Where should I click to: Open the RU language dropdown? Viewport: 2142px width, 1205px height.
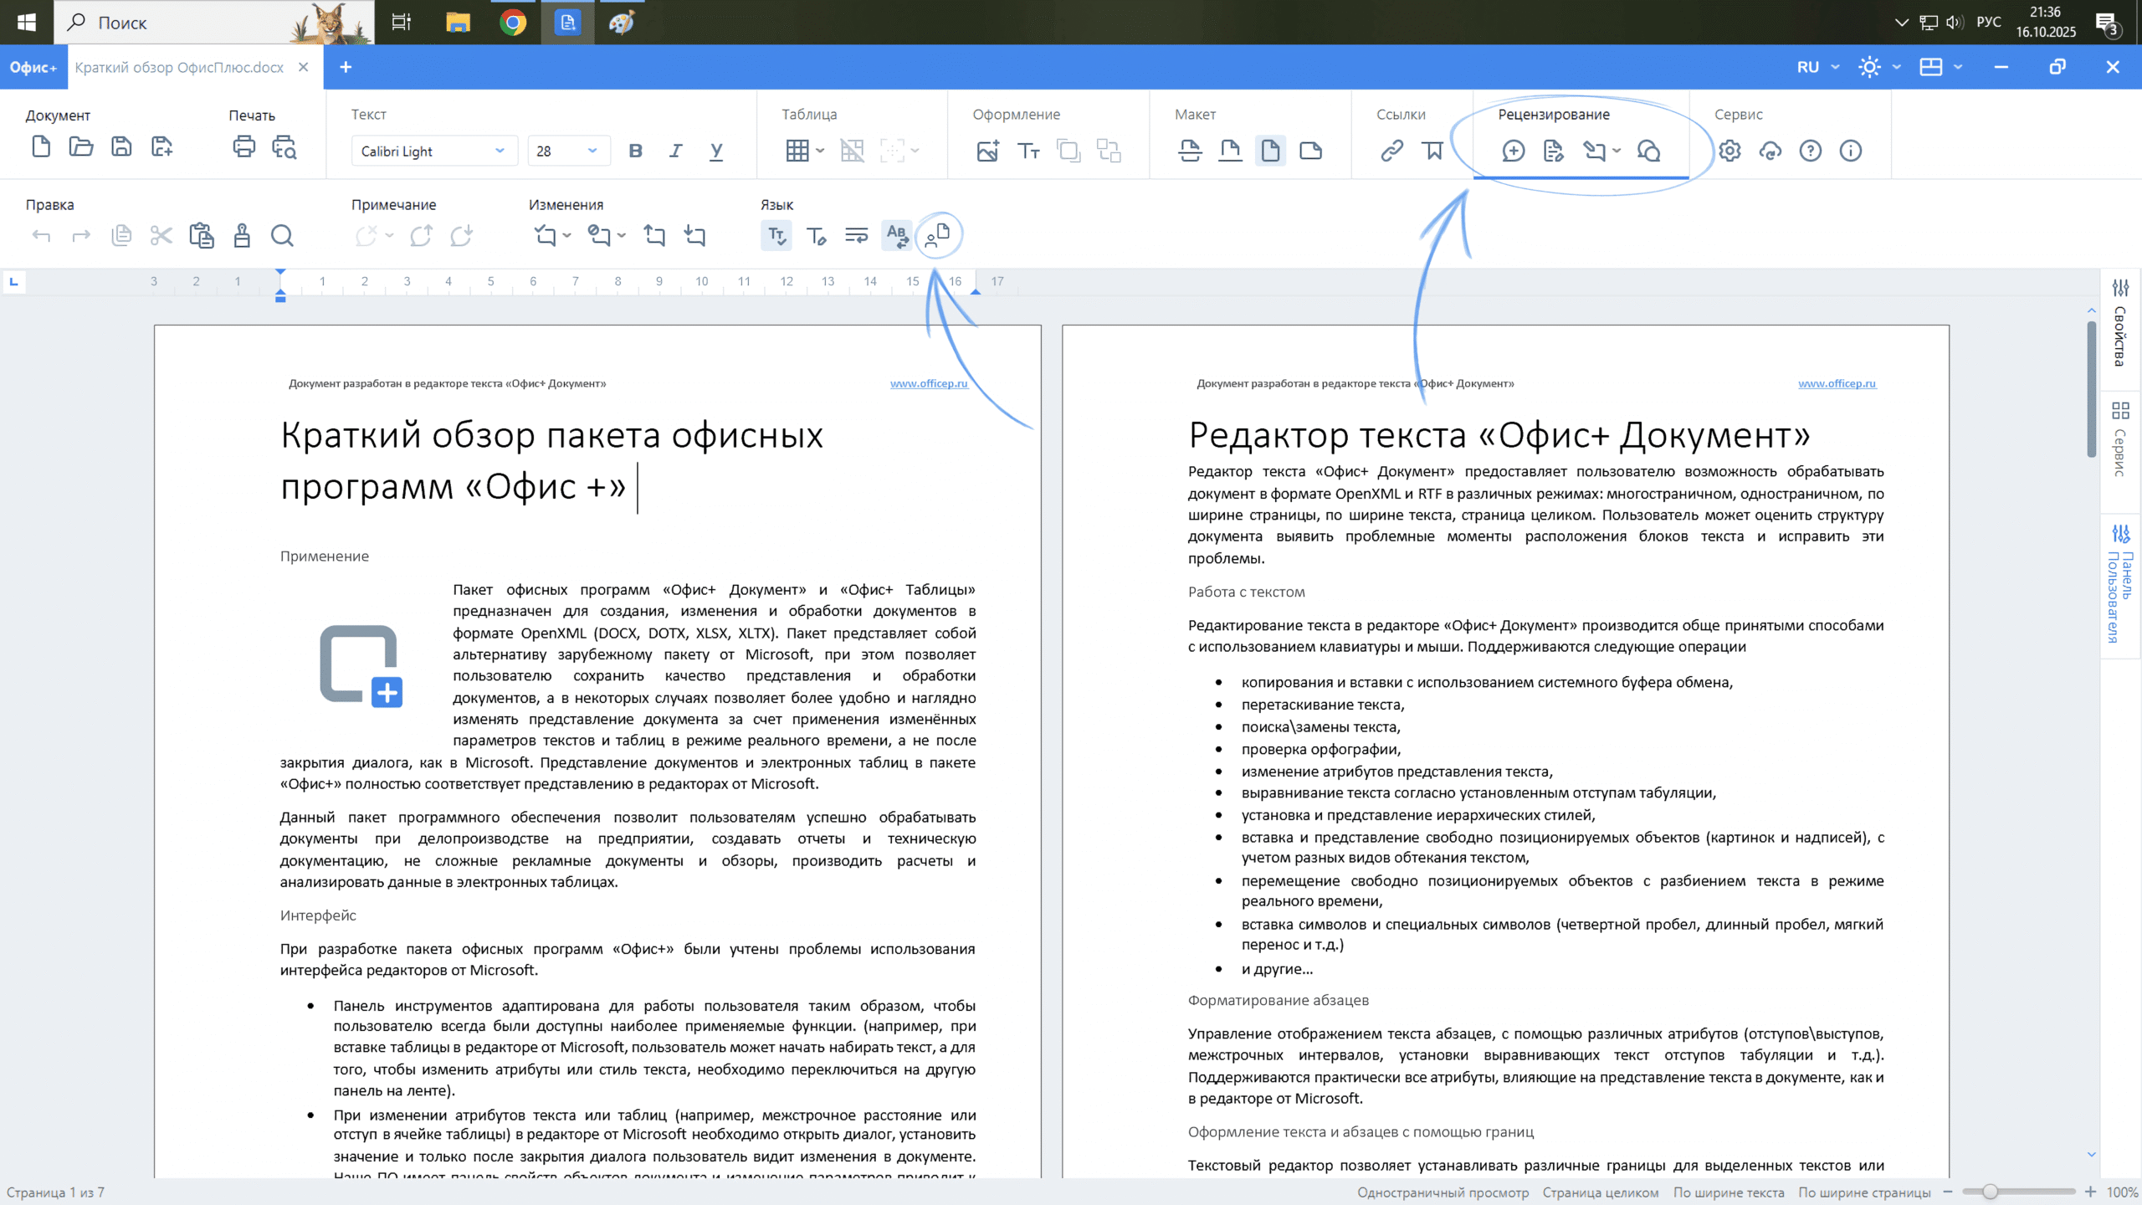[x=1817, y=67]
